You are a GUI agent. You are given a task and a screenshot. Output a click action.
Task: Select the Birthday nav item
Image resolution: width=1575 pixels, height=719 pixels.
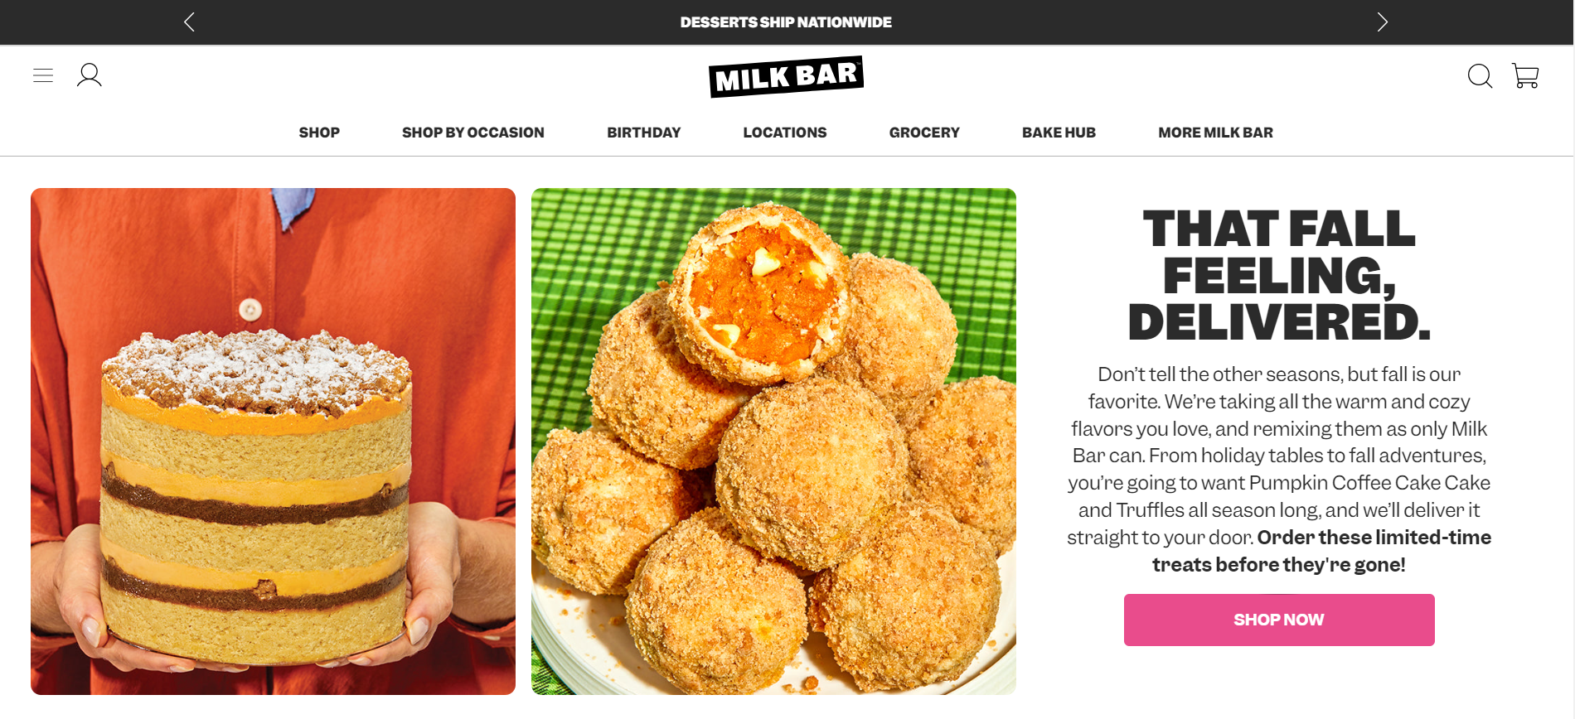click(x=644, y=133)
